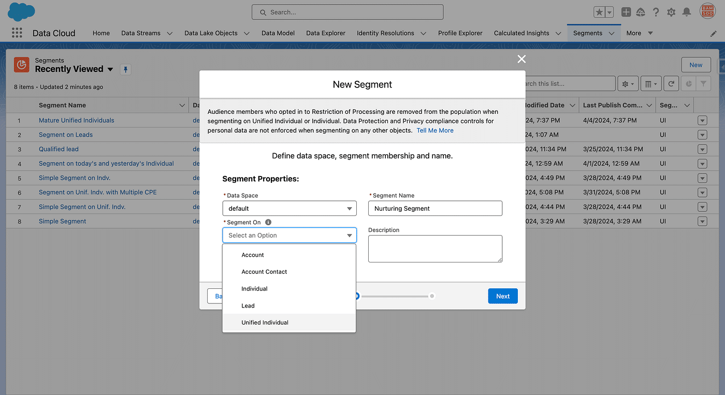The width and height of the screenshot is (725, 395).
Task: Close the New Segment dialog
Action: (521, 59)
